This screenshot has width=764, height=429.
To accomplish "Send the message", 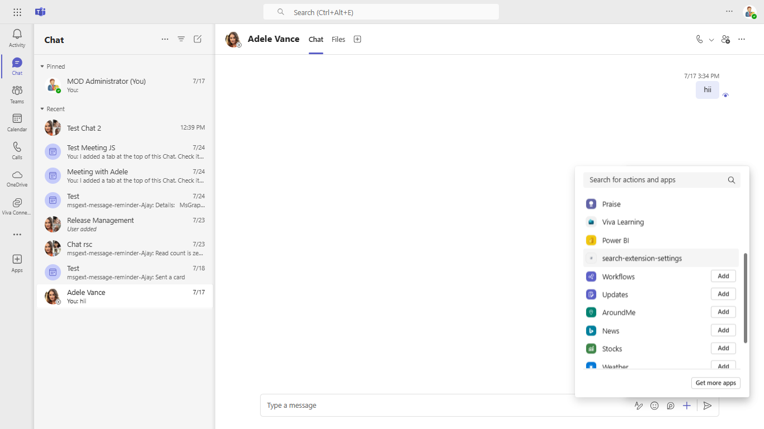I will (708, 406).
